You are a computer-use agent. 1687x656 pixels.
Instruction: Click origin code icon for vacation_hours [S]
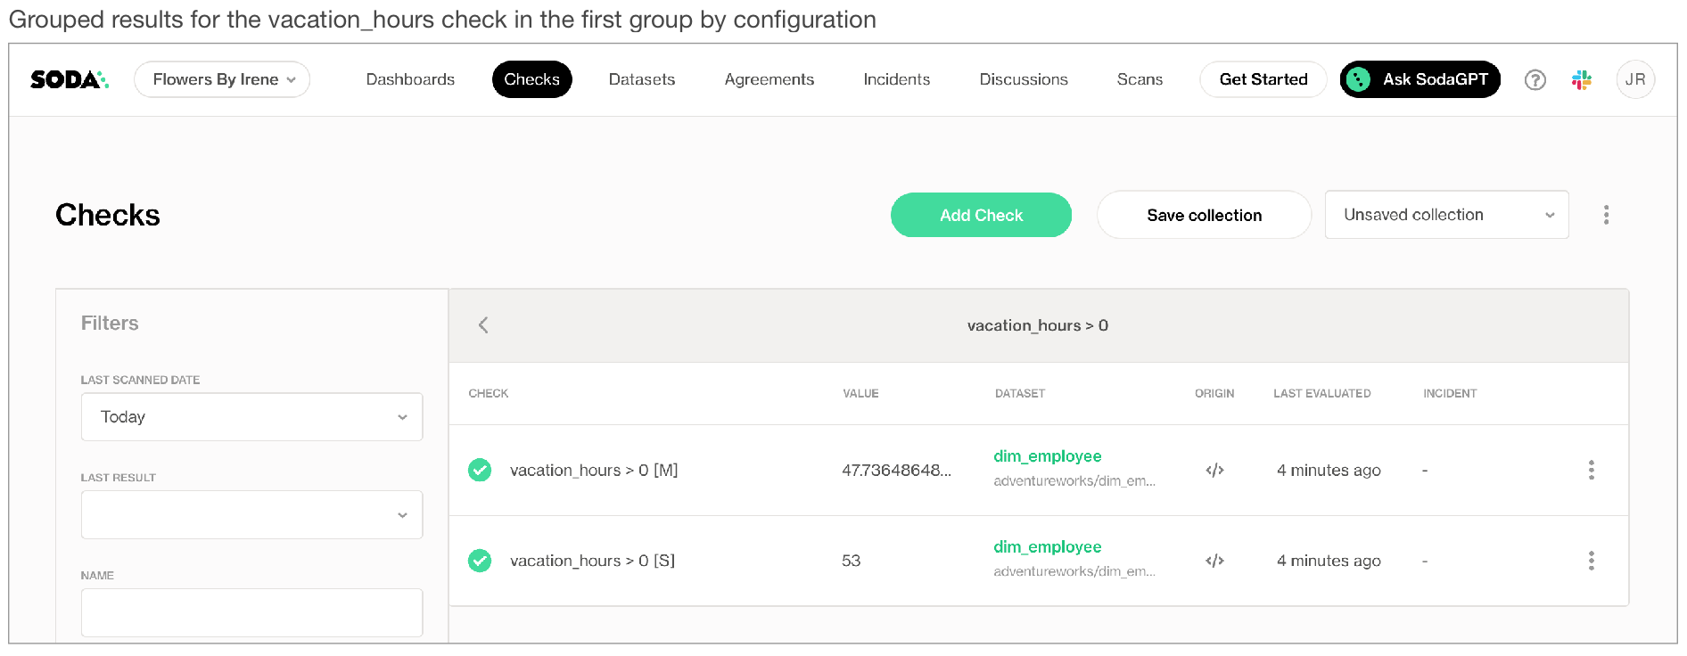[x=1214, y=561]
